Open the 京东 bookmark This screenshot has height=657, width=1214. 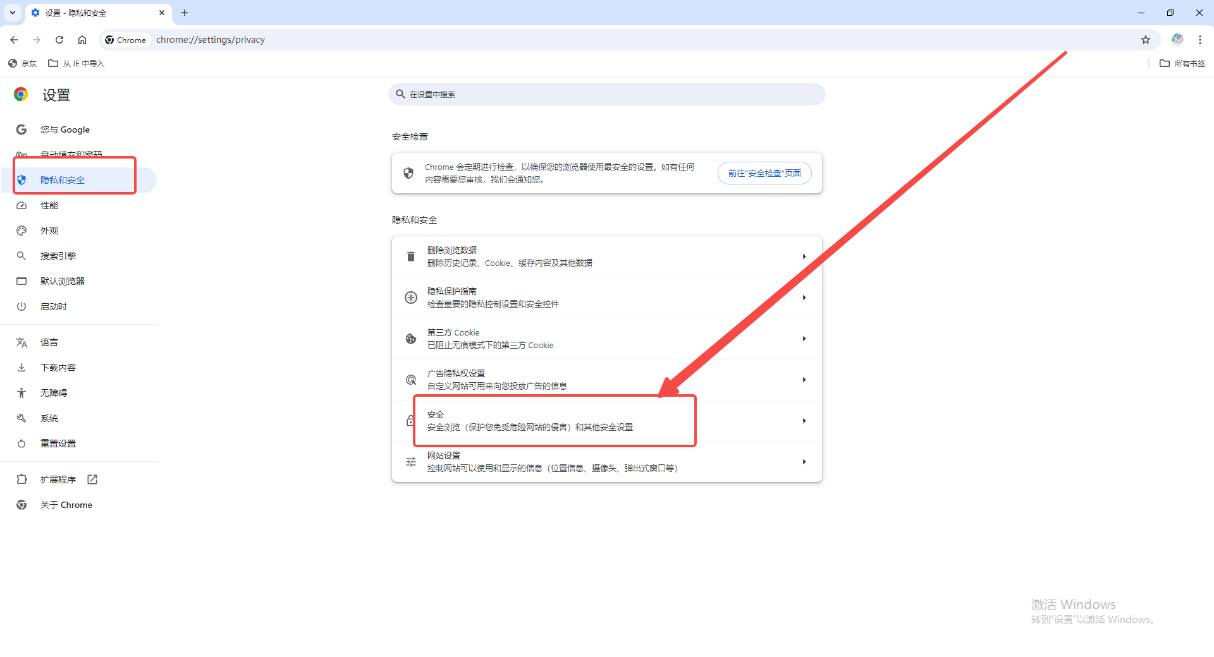click(x=23, y=63)
